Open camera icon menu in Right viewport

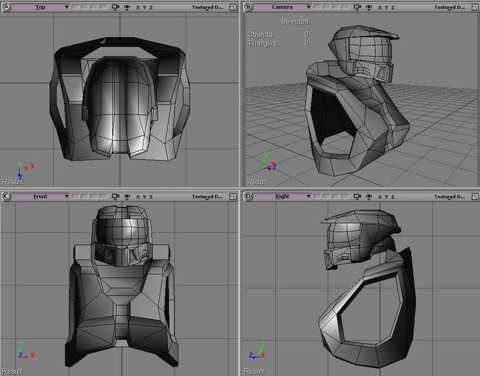357,197
